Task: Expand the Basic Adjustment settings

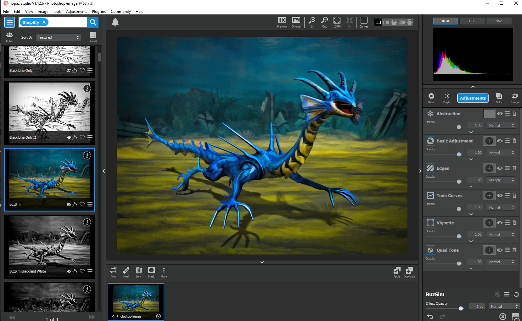Action: click(471, 159)
